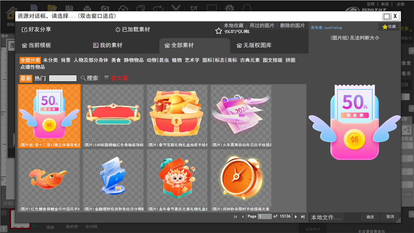Enable the 仅大图 checkbox

pyautogui.click(x=106, y=78)
